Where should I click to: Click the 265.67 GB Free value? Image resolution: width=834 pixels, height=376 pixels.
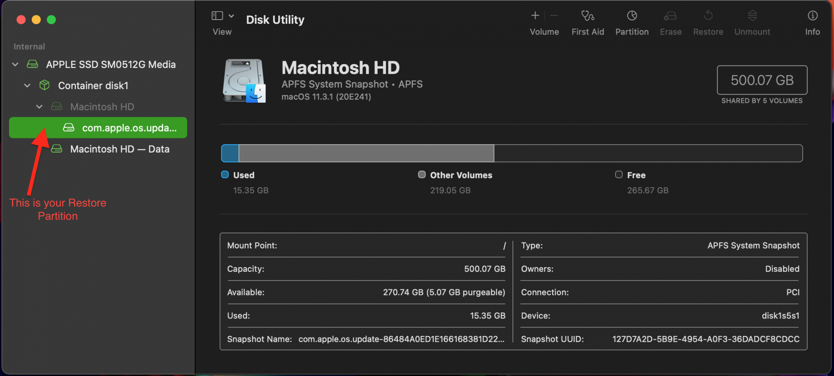point(648,191)
